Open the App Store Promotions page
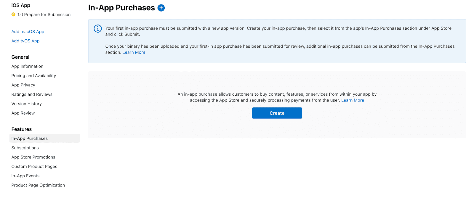Viewport: 474px width, 209px height. (x=33, y=157)
